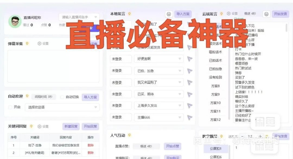Screen dimensions: 293x159
Task: Click the hint bulb beside 云端发言
Action: pos(221,14)
